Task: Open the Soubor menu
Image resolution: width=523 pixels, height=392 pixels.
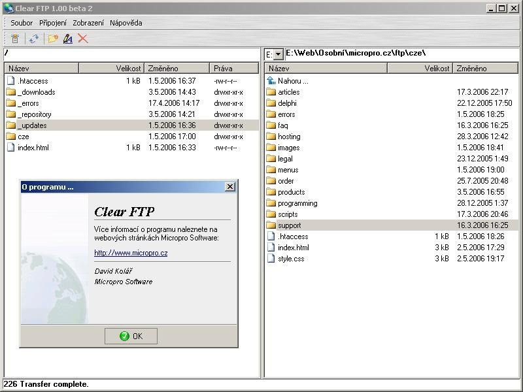Action: (x=22, y=23)
